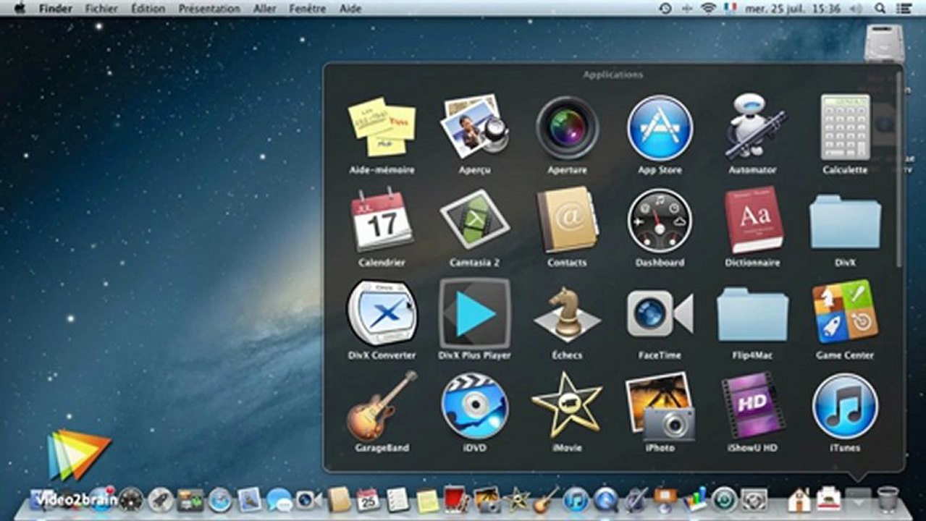This screenshot has width=926, height=521.
Task: Click the date and time display
Action: tap(793, 9)
